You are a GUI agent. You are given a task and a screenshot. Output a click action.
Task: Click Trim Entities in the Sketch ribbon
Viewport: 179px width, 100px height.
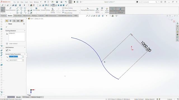pos(36,9)
